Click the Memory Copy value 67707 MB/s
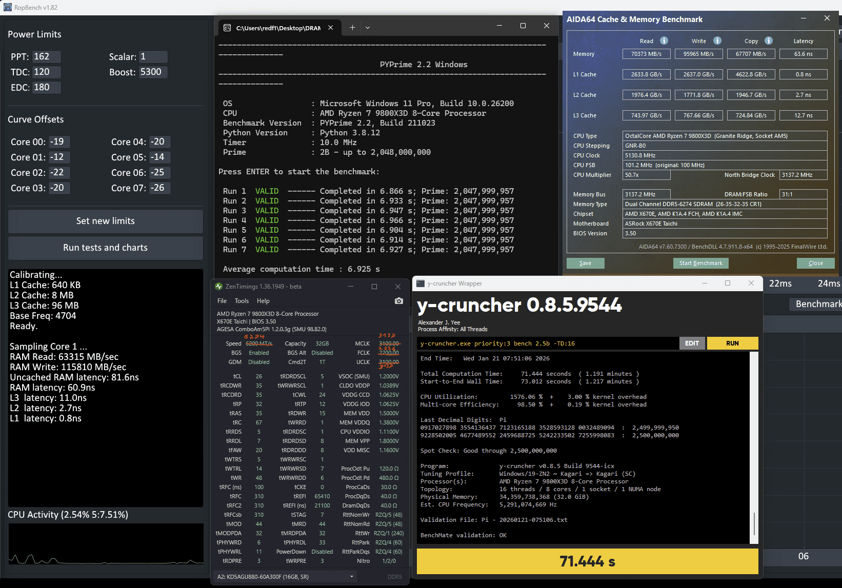The image size is (842, 588). pyautogui.click(x=751, y=54)
